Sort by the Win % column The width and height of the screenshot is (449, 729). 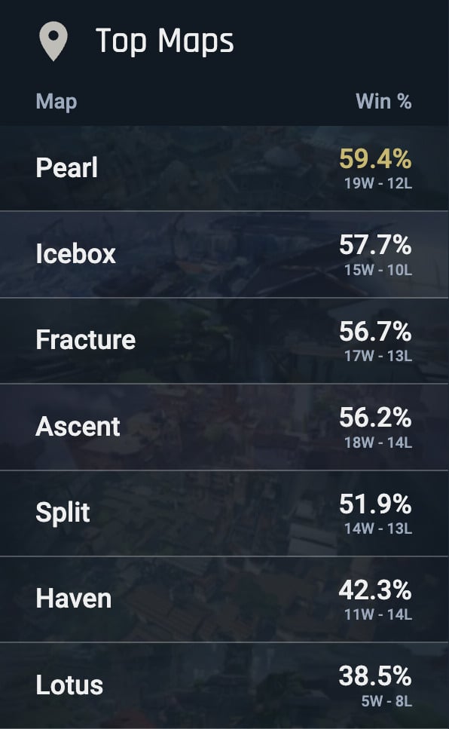click(383, 100)
